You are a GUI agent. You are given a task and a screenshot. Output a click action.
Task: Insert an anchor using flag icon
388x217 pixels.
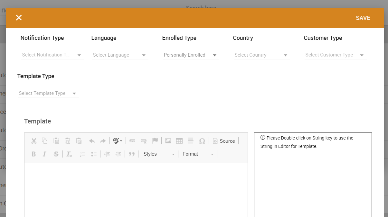[x=155, y=141]
